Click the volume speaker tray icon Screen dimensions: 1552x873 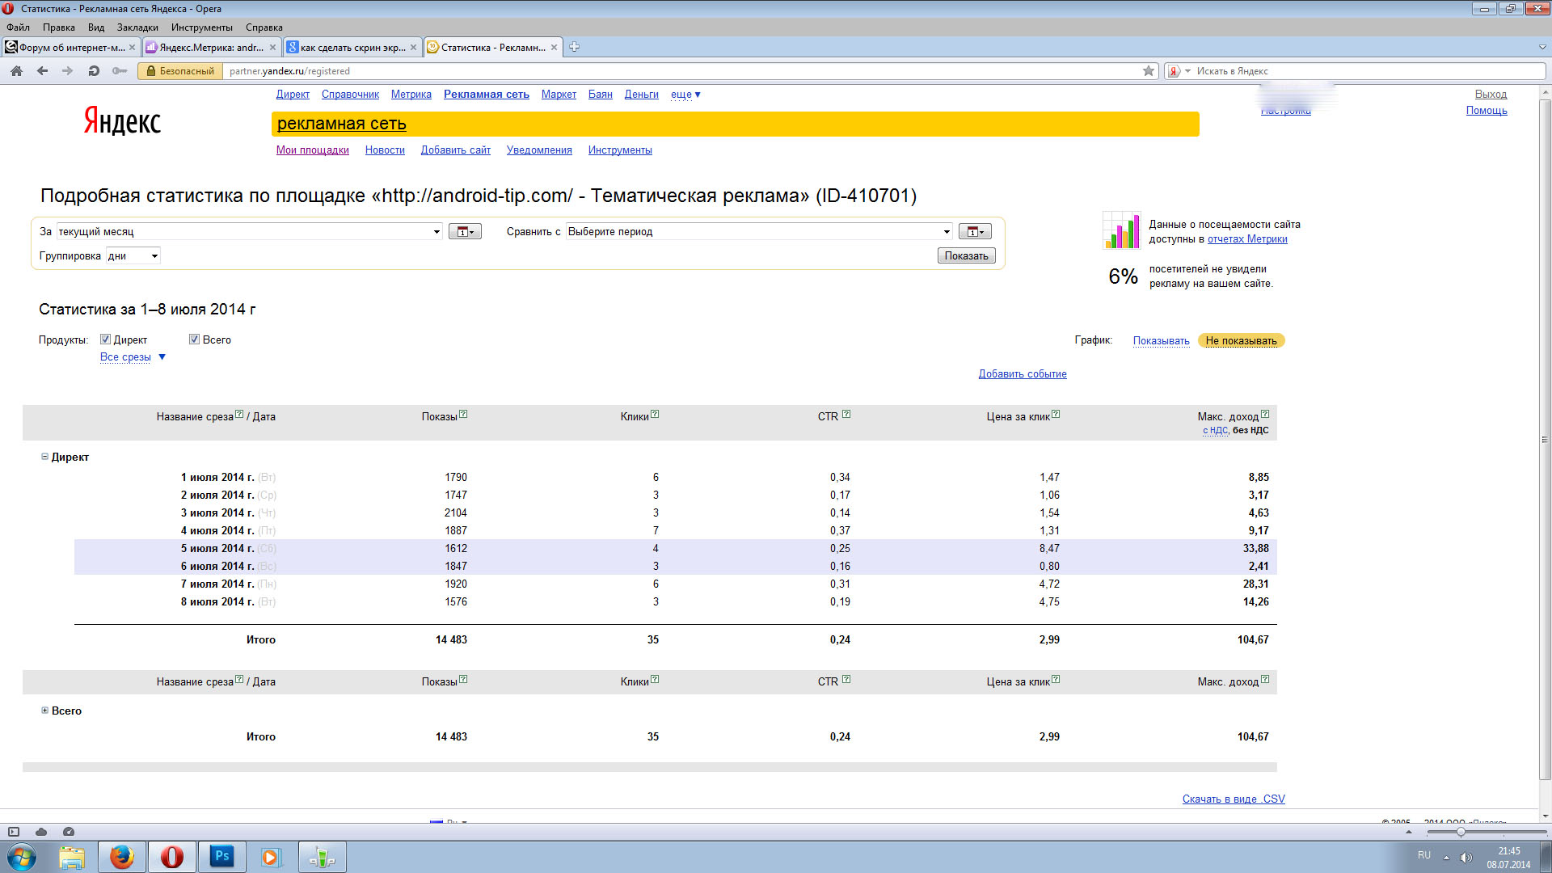tap(1466, 857)
